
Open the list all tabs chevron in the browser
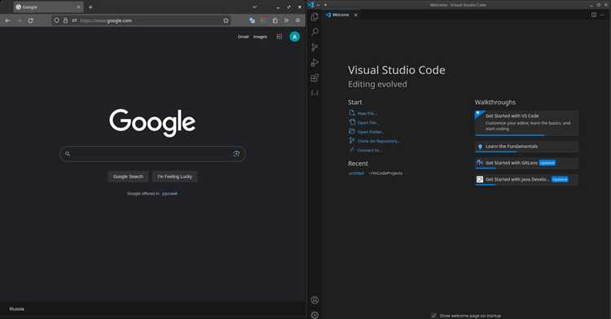254,7
